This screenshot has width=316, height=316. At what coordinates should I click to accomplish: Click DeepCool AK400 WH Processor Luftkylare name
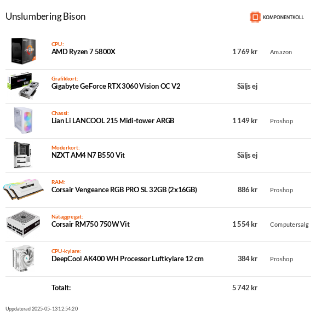[128, 258]
